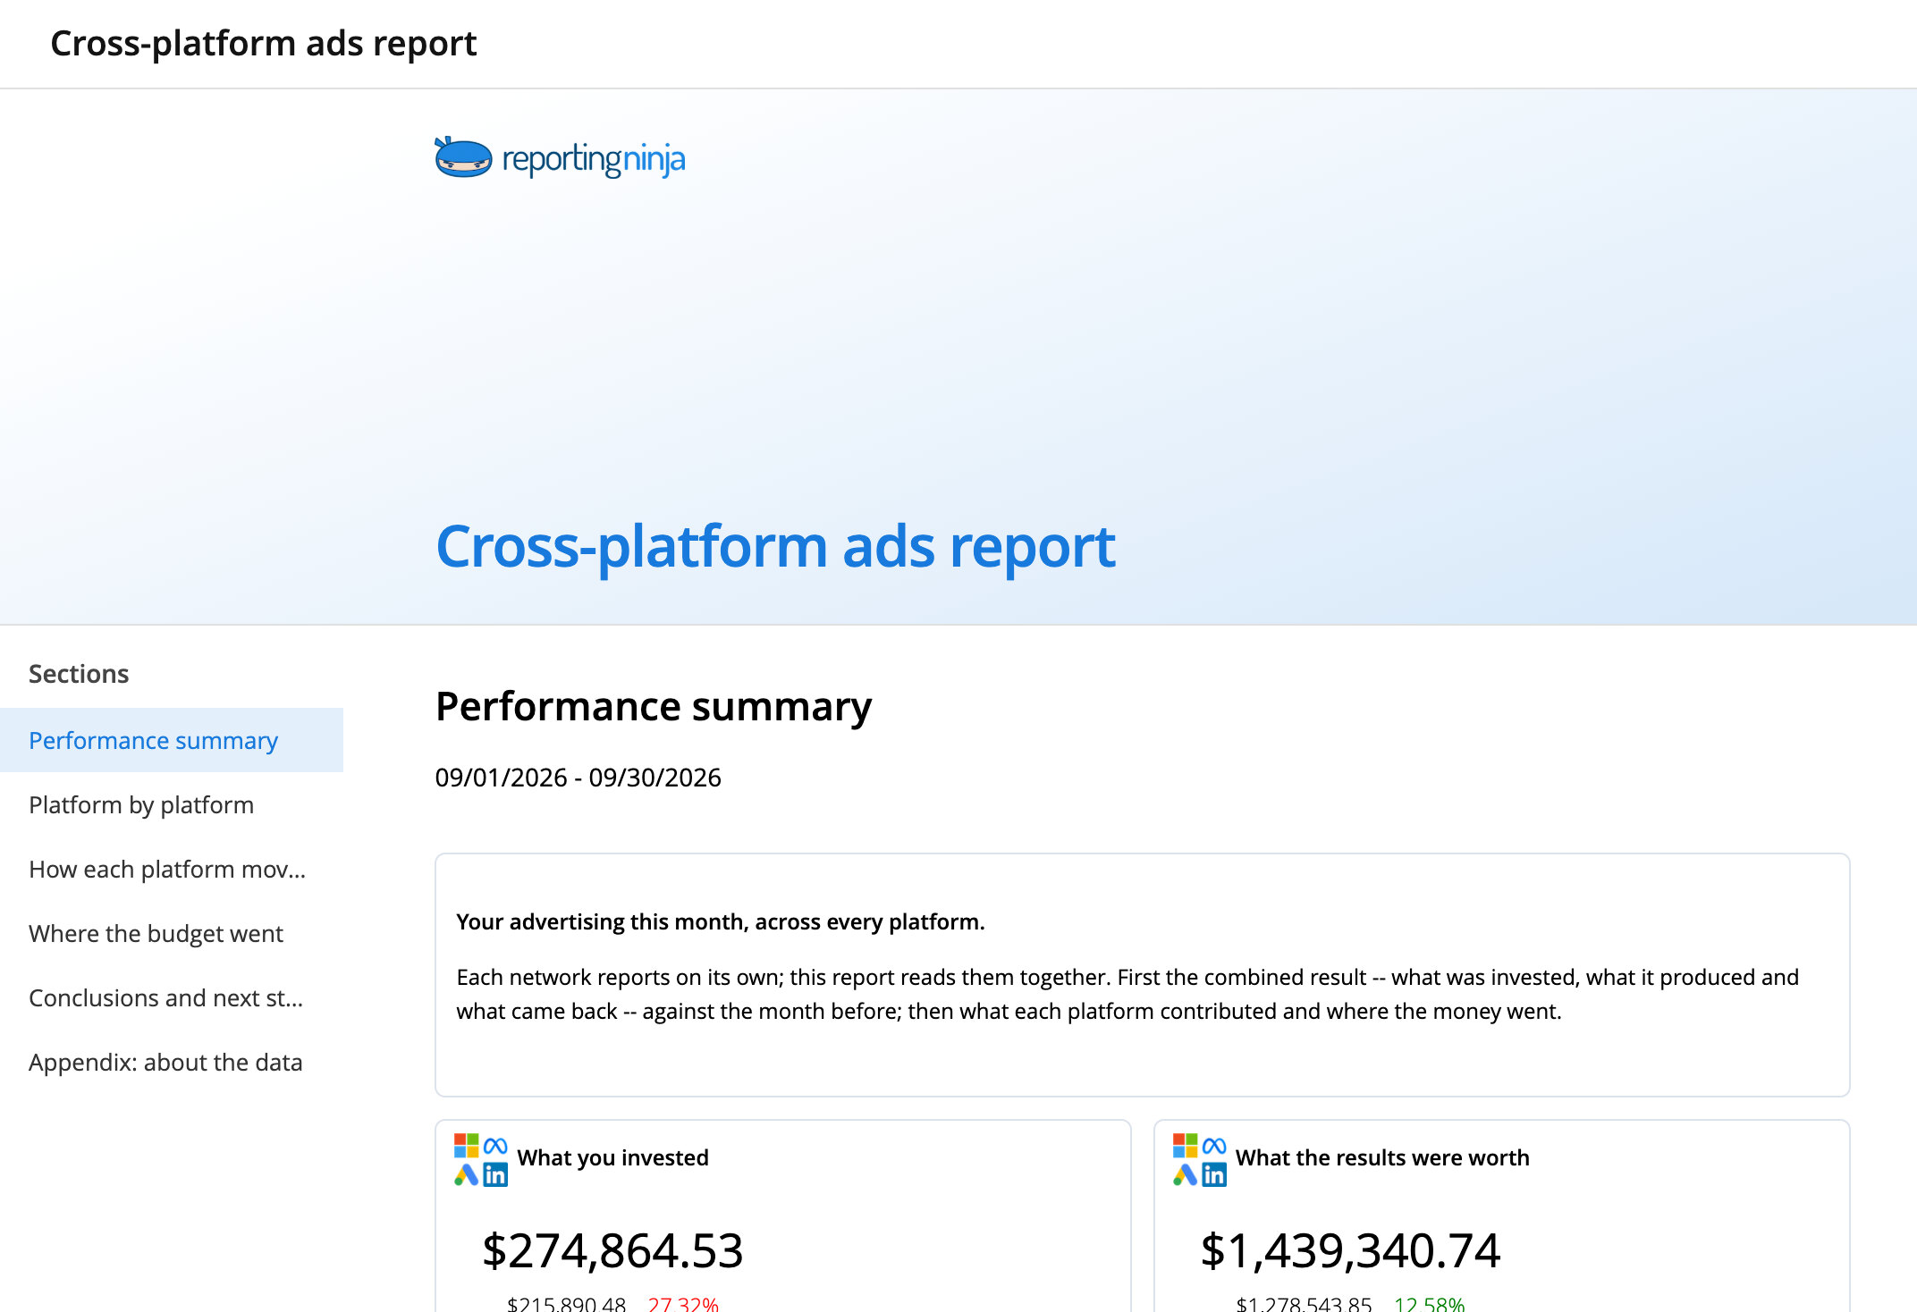
Task: Click the large blue Cross-platform ads report title
Action: (775, 546)
